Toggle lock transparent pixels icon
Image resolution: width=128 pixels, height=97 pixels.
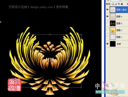pyautogui.click(x=113, y=4)
